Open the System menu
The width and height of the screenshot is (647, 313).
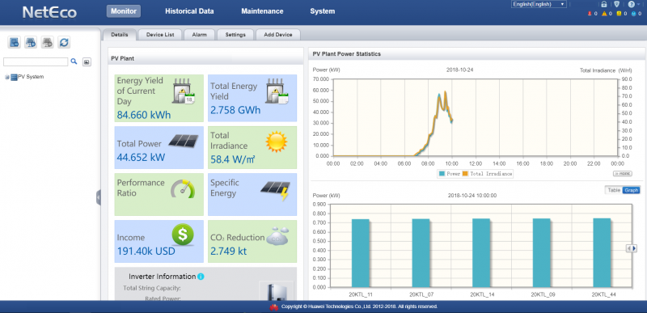(322, 11)
